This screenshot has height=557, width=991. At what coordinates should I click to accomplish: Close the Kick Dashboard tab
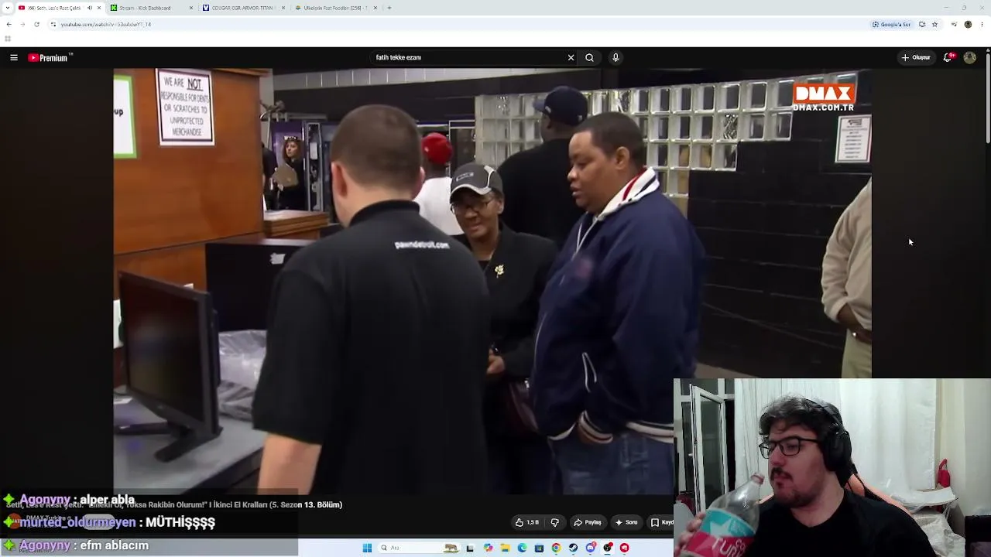[191, 8]
